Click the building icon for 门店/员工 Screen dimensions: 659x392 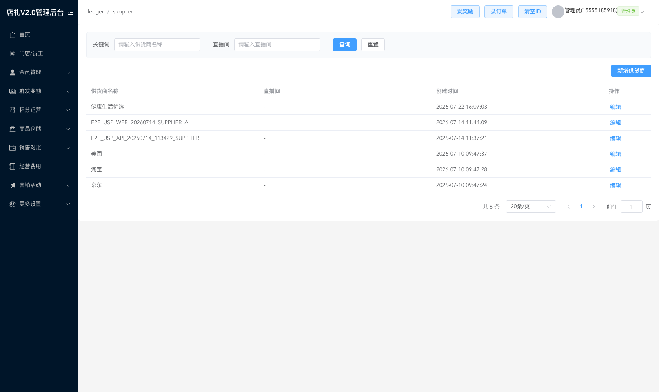[13, 54]
